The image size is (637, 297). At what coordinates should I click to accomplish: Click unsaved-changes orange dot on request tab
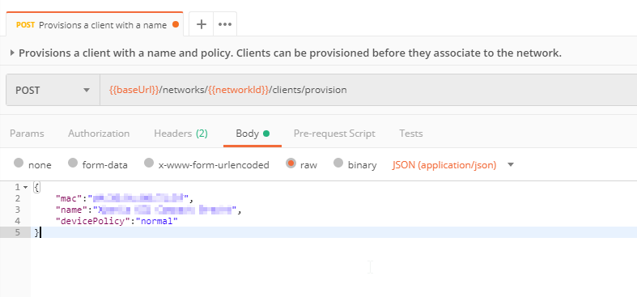click(x=176, y=25)
